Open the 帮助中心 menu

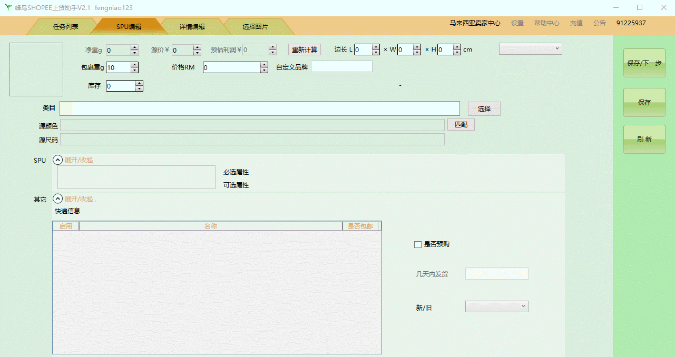click(546, 23)
